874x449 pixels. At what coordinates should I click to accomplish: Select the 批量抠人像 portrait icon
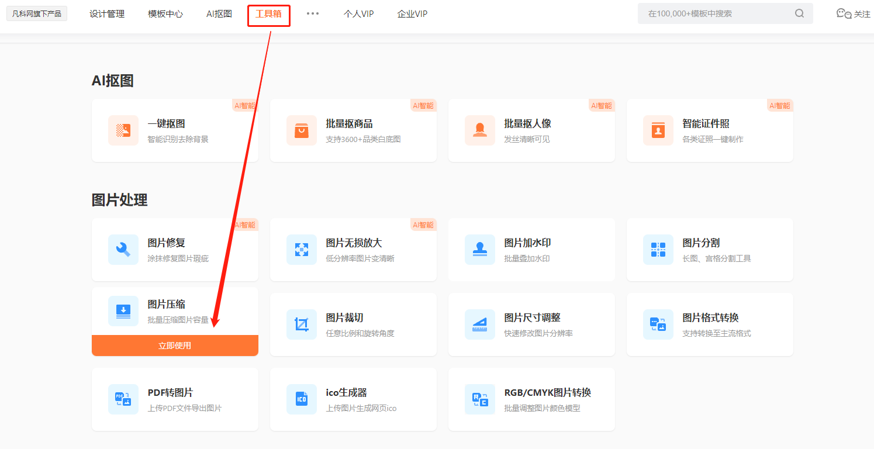point(480,130)
